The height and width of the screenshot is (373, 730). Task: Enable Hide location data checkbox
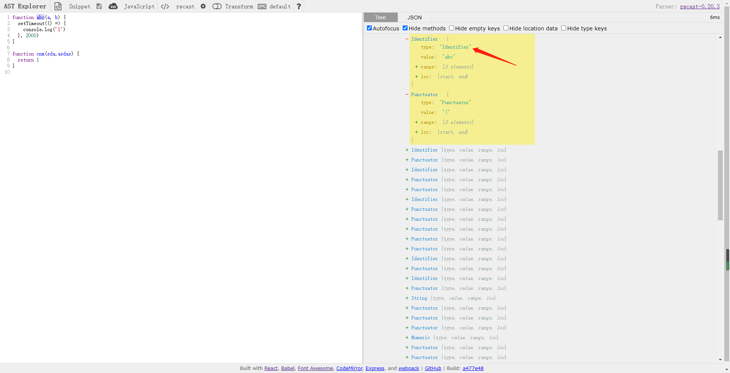506,28
